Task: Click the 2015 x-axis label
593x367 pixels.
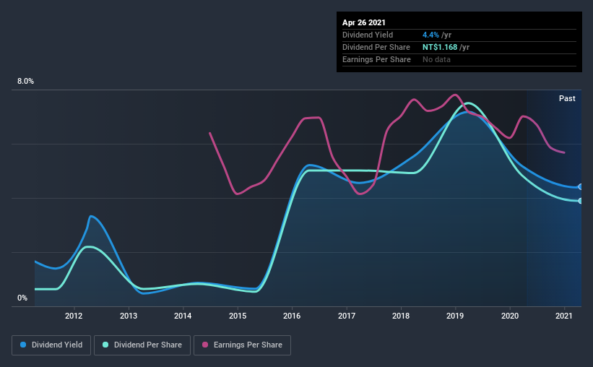Action: (x=238, y=316)
